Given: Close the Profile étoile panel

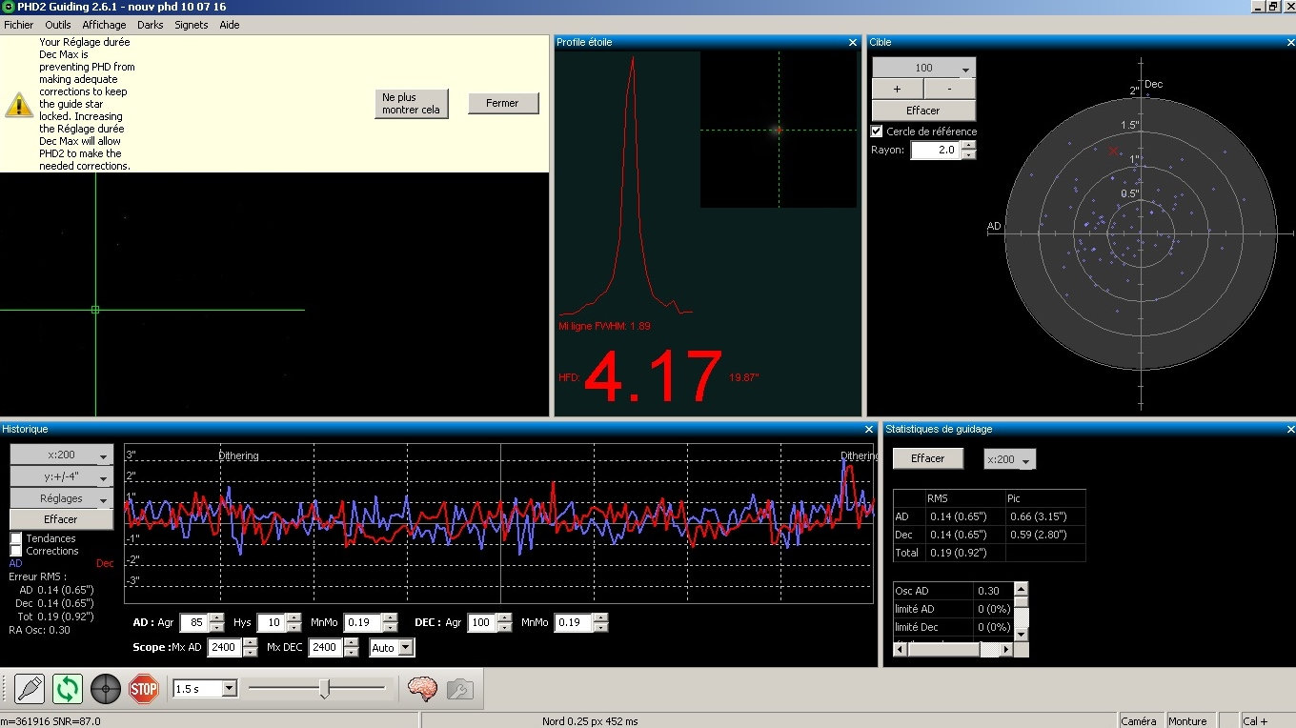Looking at the screenshot, I should point(853,42).
